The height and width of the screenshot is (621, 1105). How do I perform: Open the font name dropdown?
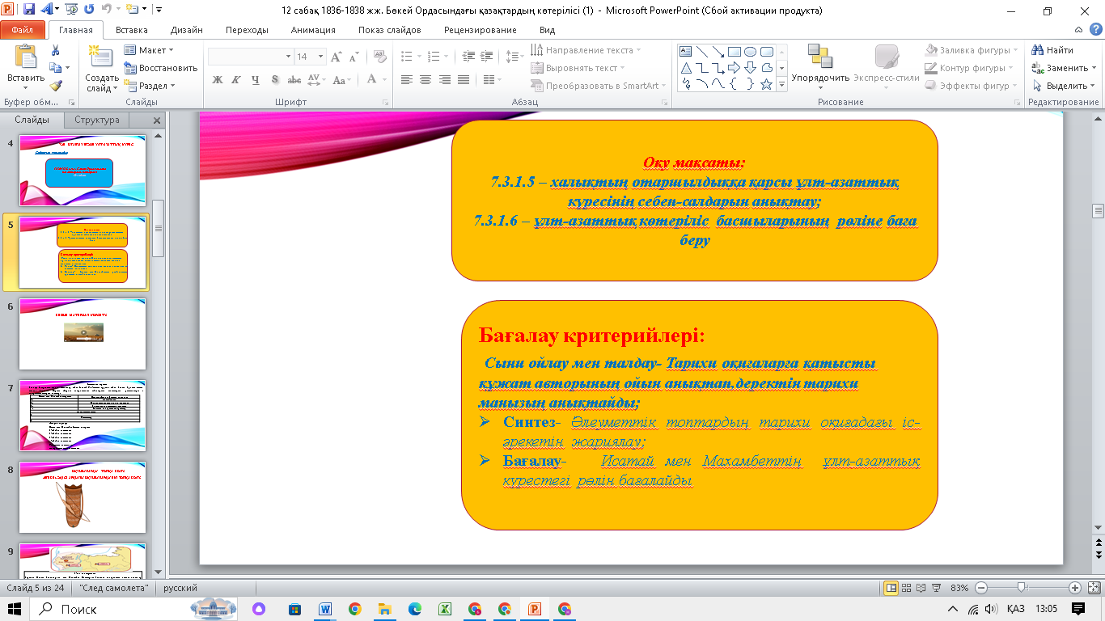pos(288,57)
